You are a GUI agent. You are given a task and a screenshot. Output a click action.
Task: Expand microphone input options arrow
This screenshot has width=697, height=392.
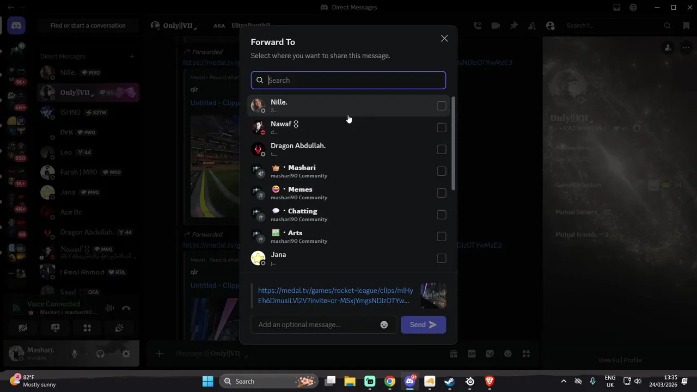coord(86,354)
